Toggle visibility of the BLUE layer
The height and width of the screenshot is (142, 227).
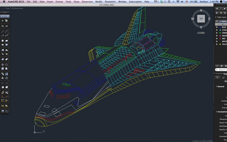[x=217, y=27]
